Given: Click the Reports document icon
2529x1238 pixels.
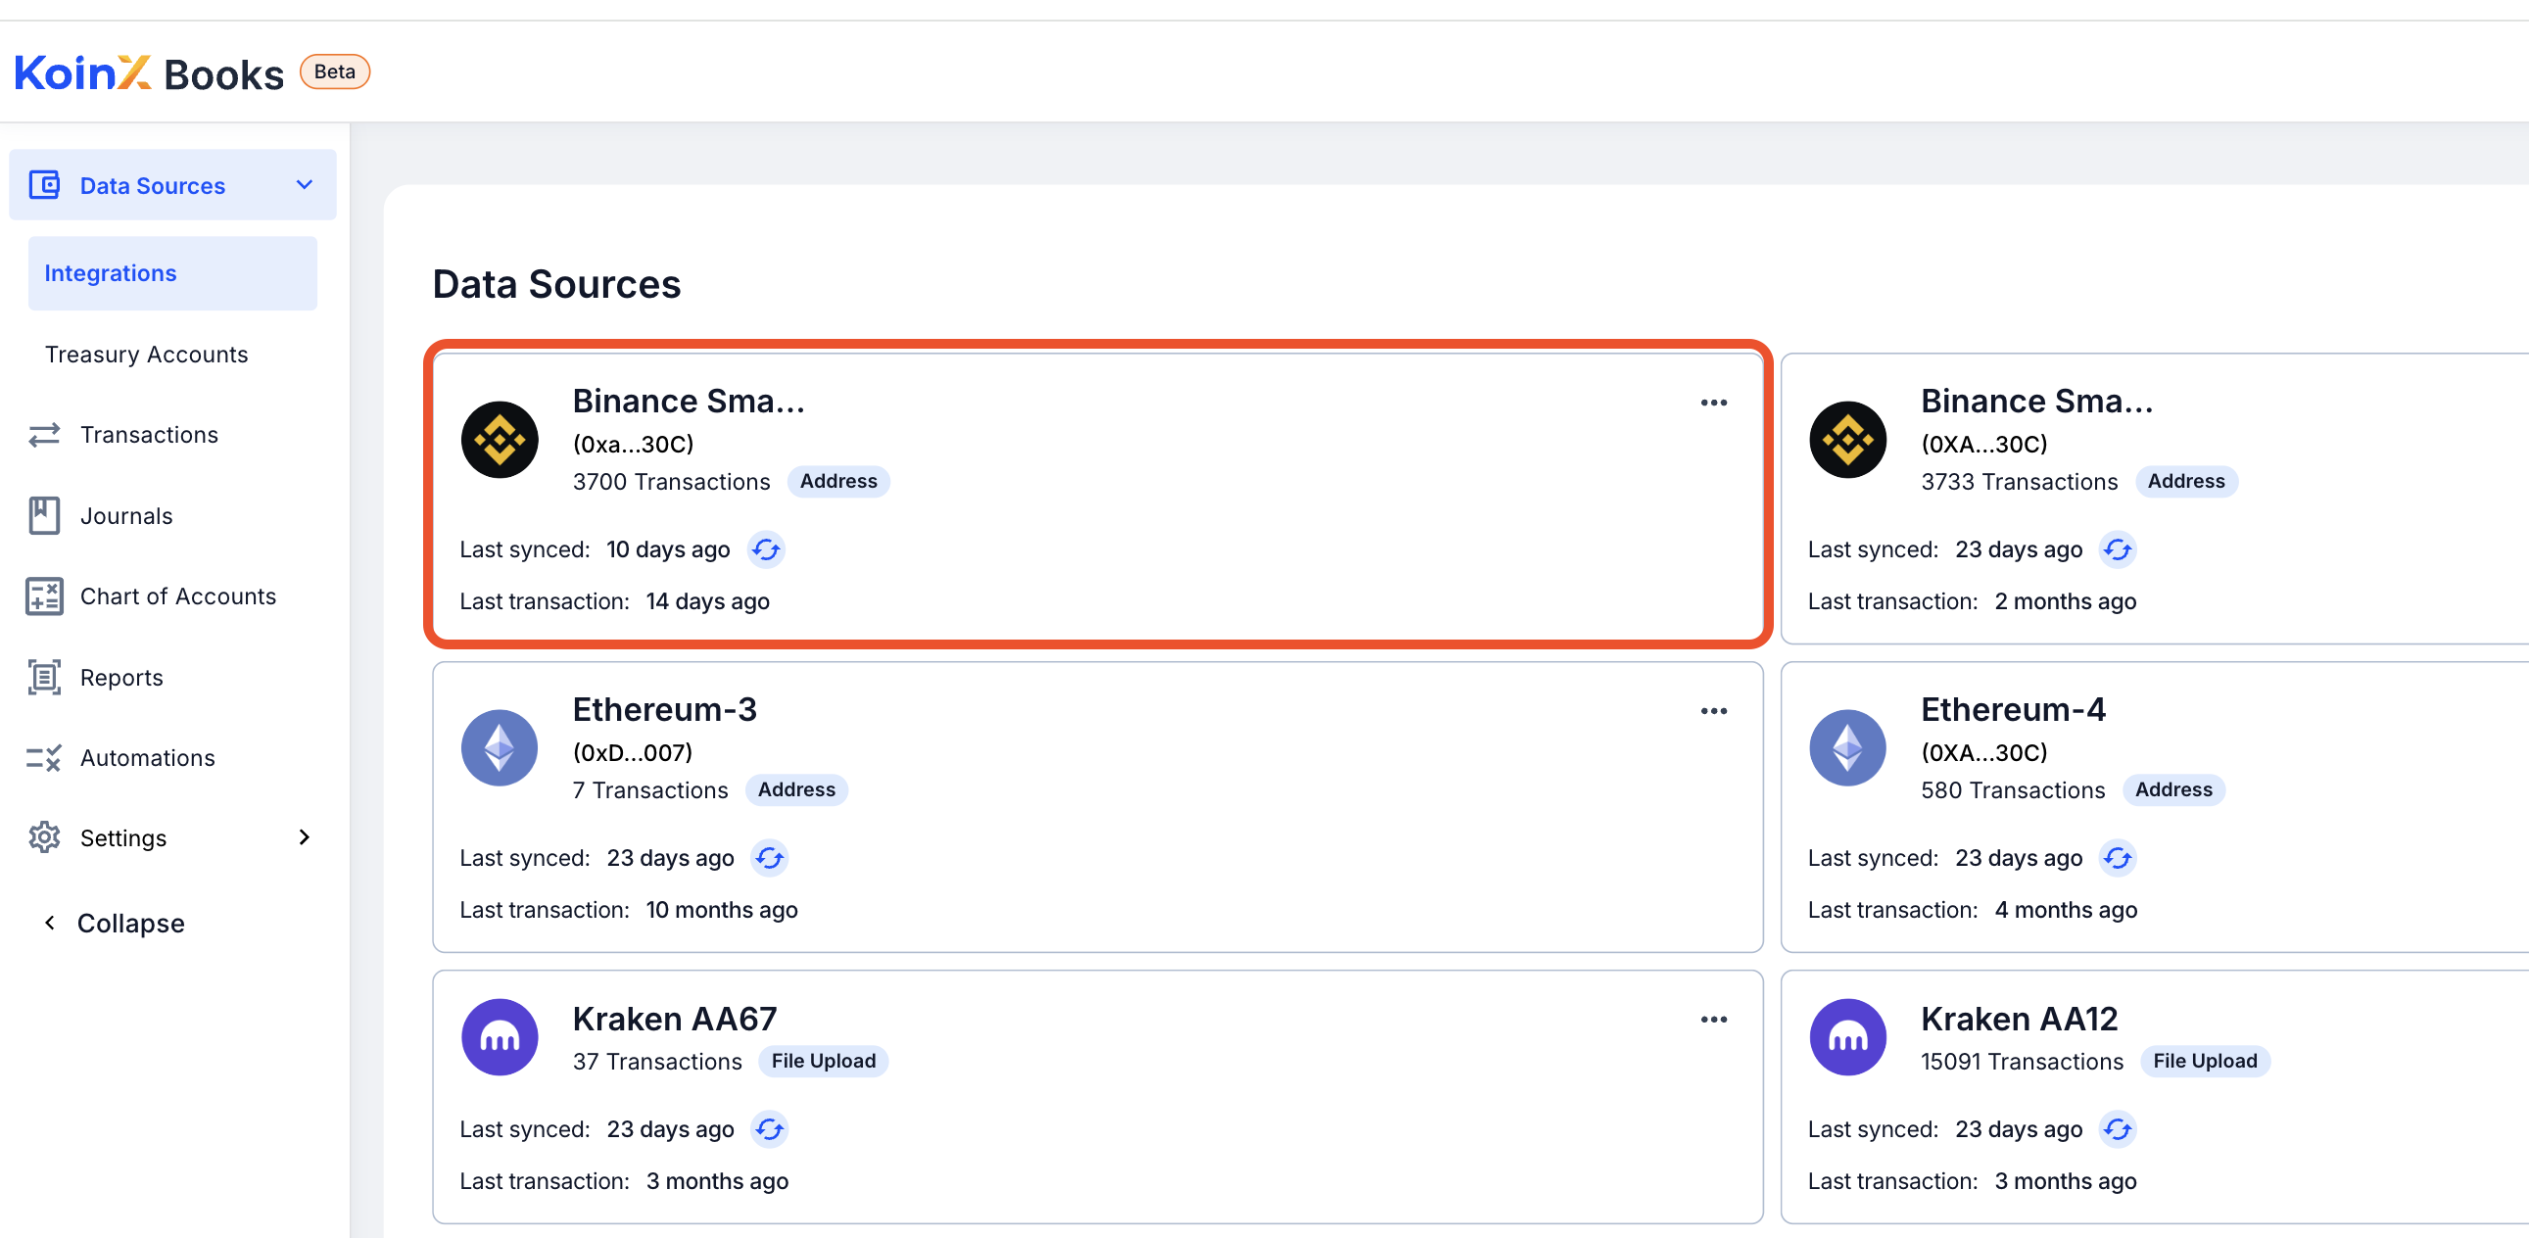Looking at the screenshot, I should point(44,678).
